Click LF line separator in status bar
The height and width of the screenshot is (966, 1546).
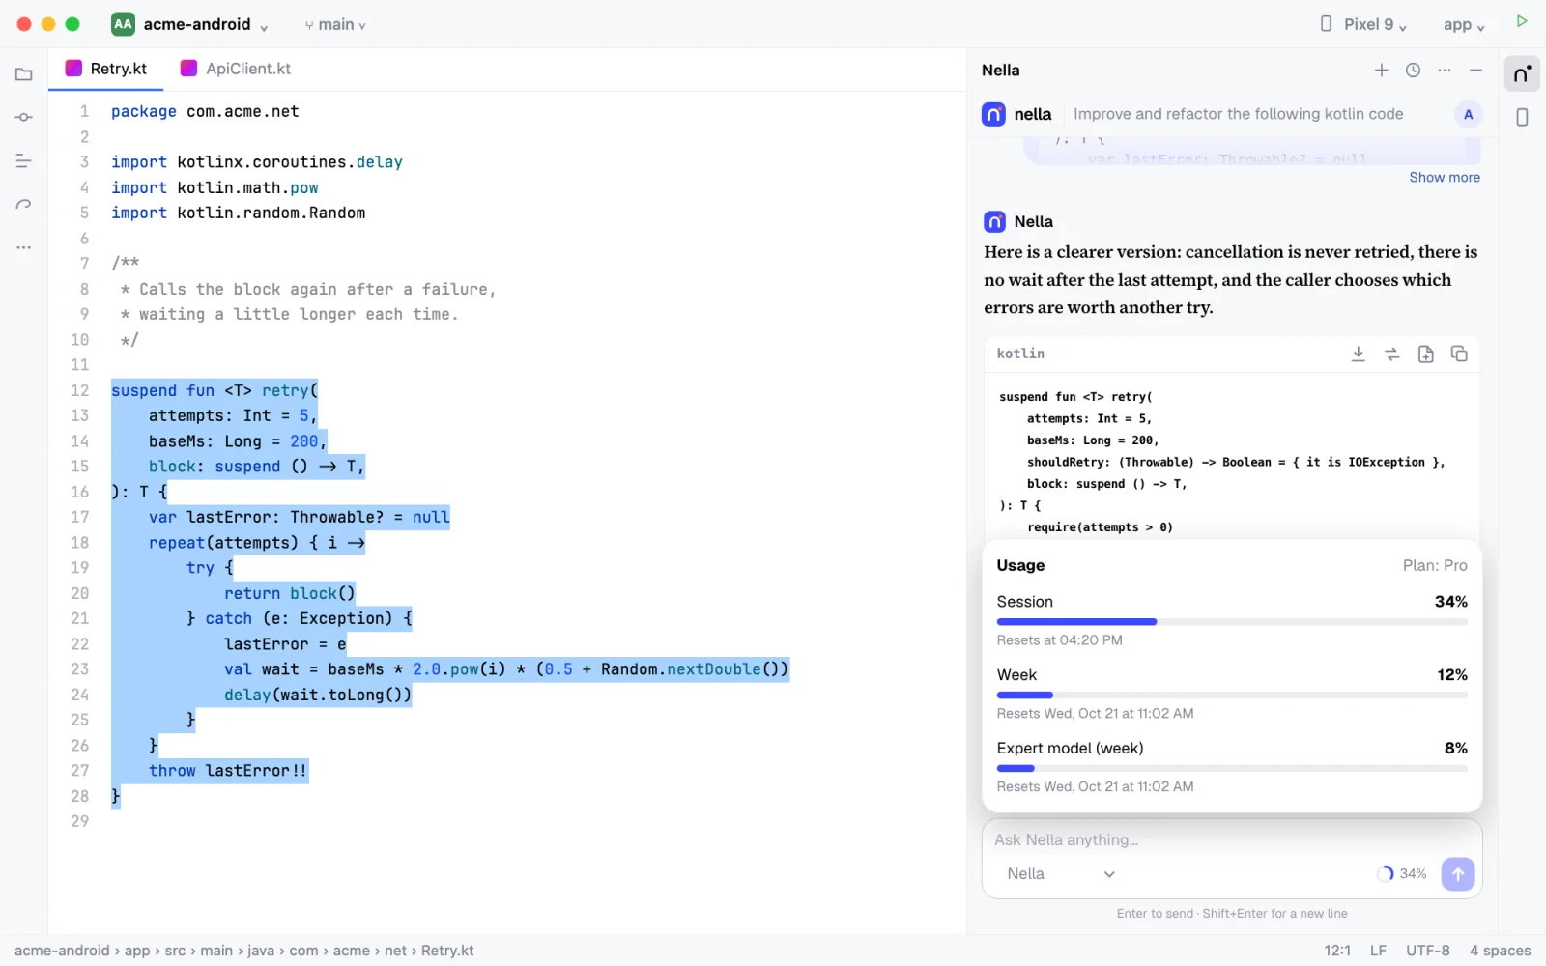[x=1378, y=951]
